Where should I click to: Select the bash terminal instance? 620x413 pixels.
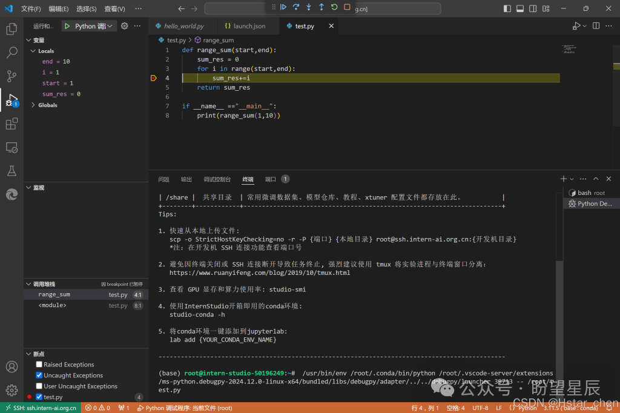pos(591,193)
